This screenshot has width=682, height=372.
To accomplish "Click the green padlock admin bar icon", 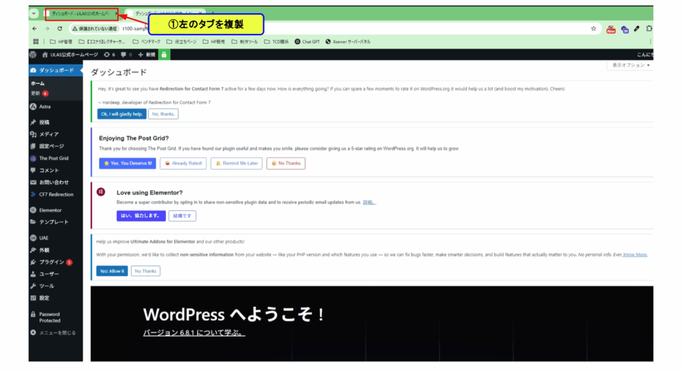I will (164, 55).
